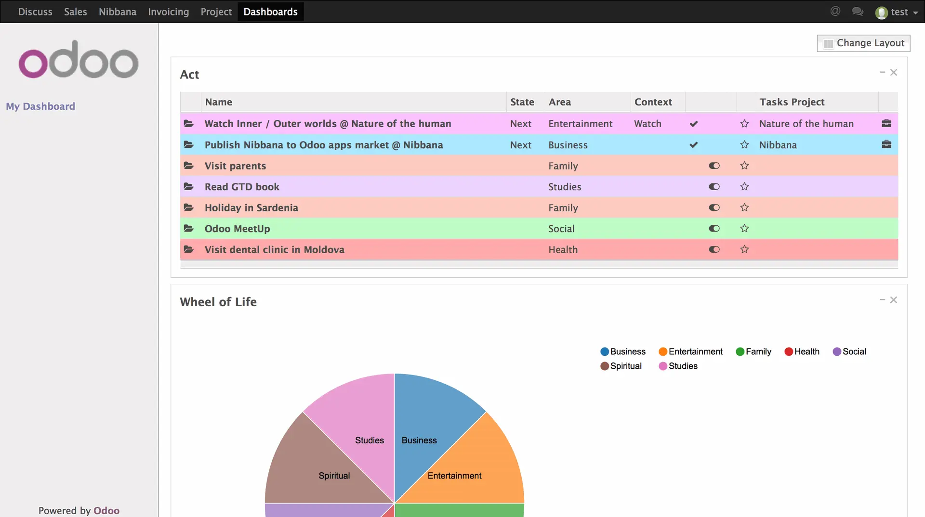Click the Health legend color dot
The width and height of the screenshot is (925, 517).
[x=789, y=352]
